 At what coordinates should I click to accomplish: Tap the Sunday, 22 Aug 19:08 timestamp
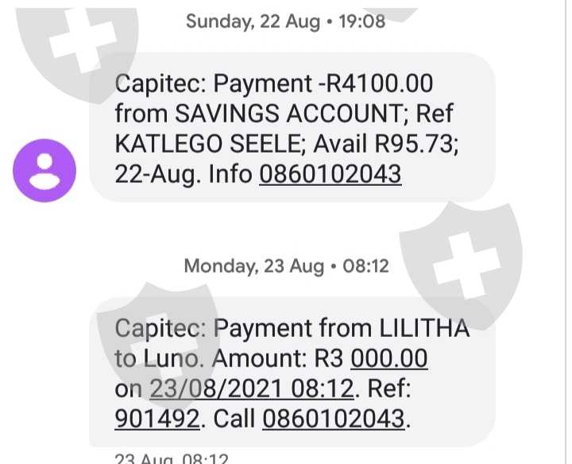tap(285, 21)
